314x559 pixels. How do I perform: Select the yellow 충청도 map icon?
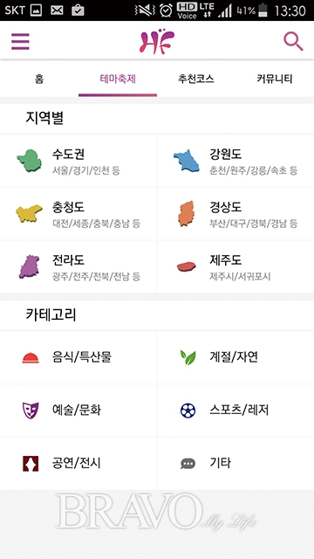pyautogui.click(x=29, y=213)
